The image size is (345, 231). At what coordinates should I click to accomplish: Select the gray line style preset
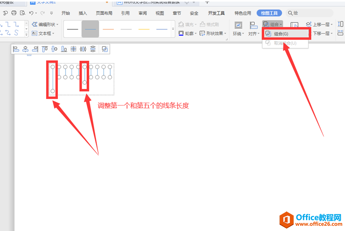pos(126,29)
